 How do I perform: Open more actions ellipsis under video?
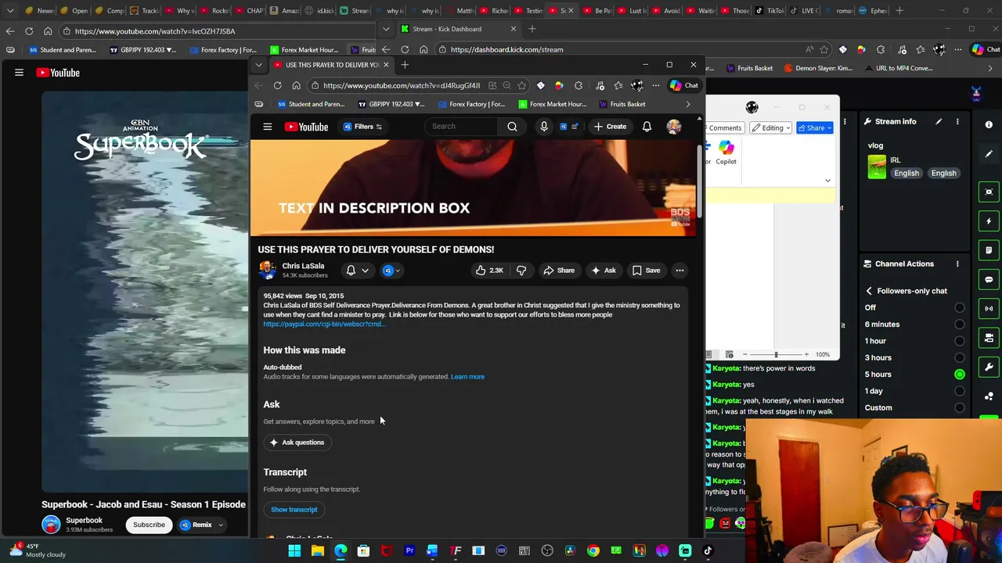point(679,271)
